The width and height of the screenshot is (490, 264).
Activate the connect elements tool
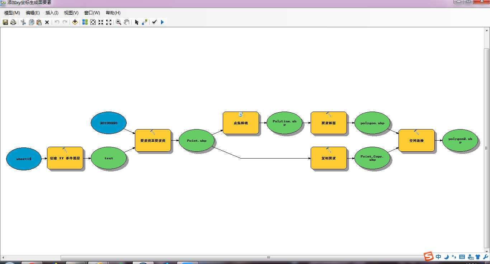pos(145,22)
